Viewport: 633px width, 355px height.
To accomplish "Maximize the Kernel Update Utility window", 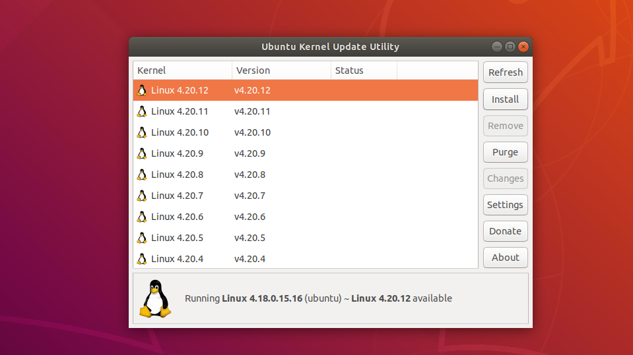I will point(510,47).
